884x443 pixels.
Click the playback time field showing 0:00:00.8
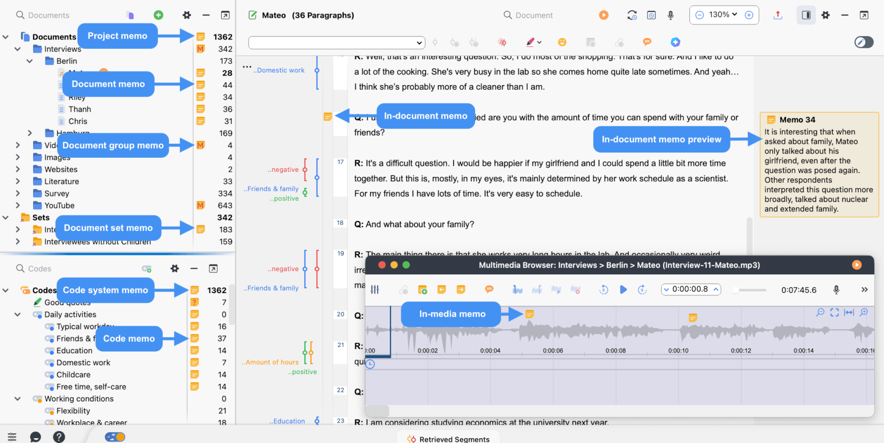(691, 289)
